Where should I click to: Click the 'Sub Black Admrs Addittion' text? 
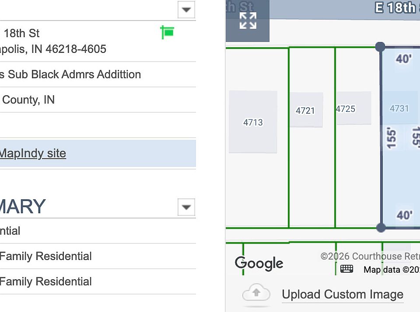pyautogui.click(x=74, y=74)
